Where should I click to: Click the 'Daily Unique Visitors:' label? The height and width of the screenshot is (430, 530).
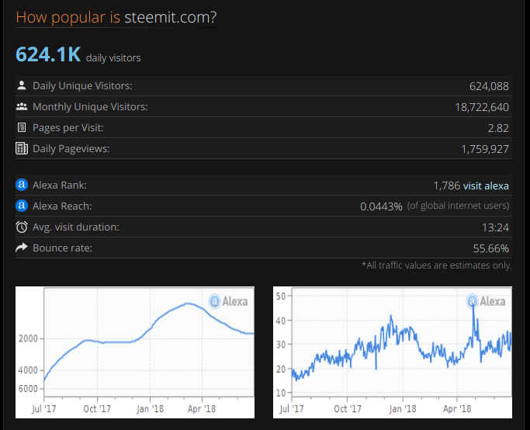coord(82,86)
